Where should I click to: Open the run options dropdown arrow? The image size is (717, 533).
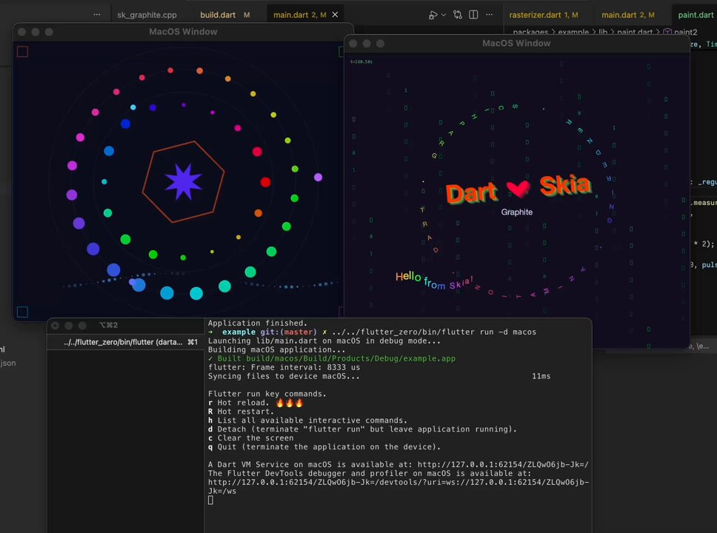(444, 15)
